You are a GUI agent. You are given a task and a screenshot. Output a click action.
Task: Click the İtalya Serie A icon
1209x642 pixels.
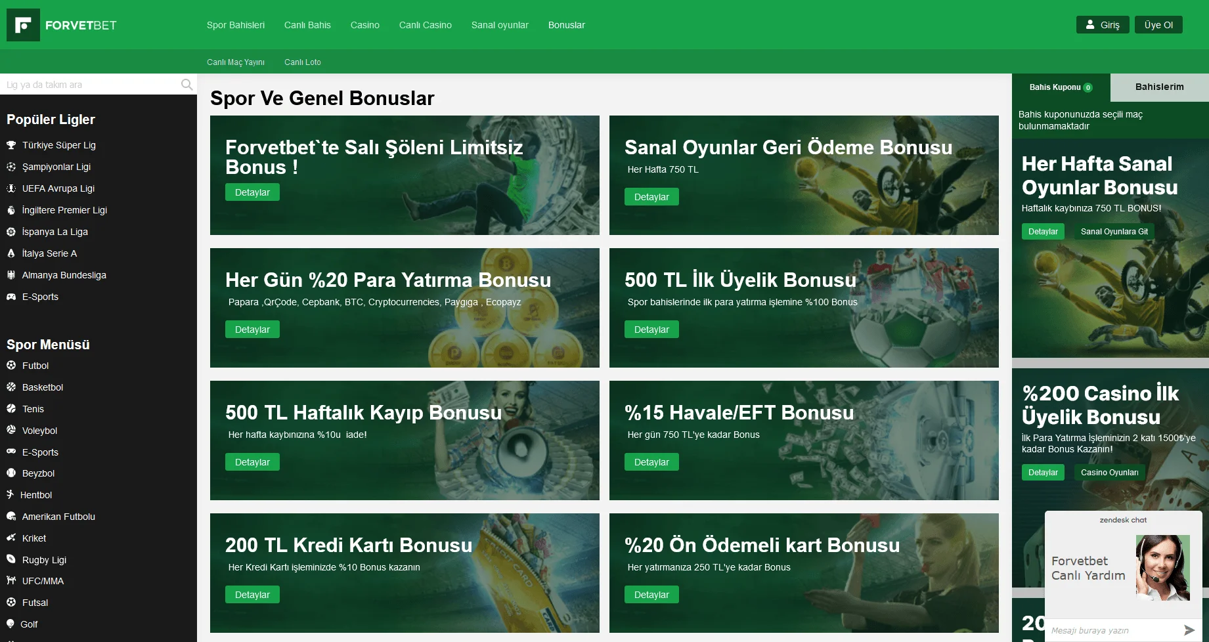click(11, 253)
